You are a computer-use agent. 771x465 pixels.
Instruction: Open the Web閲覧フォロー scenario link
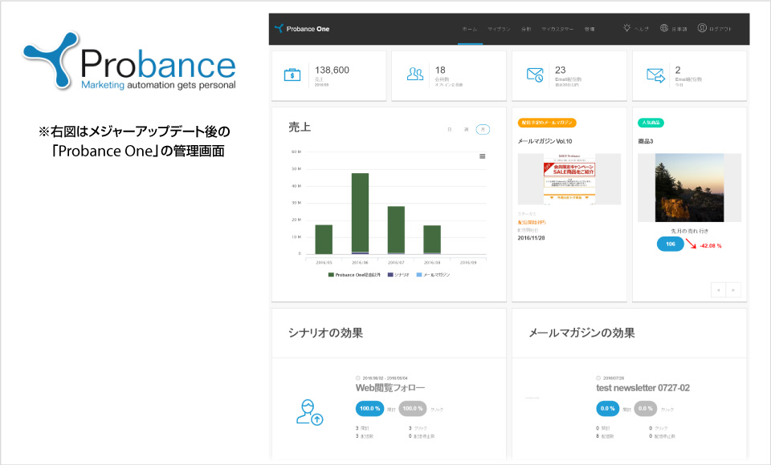click(x=390, y=388)
